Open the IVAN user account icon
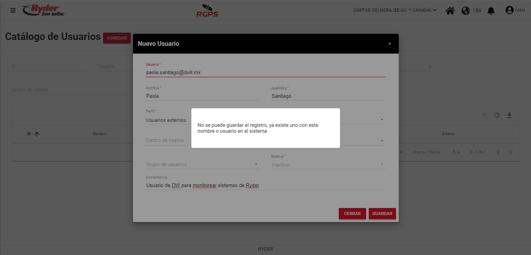This screenshot has width=531, height=255. pyautogui.click(x=509, y=10)
